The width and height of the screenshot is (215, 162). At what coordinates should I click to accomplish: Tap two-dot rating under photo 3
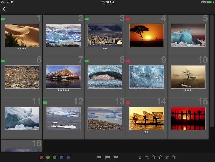tap(105, 48)
